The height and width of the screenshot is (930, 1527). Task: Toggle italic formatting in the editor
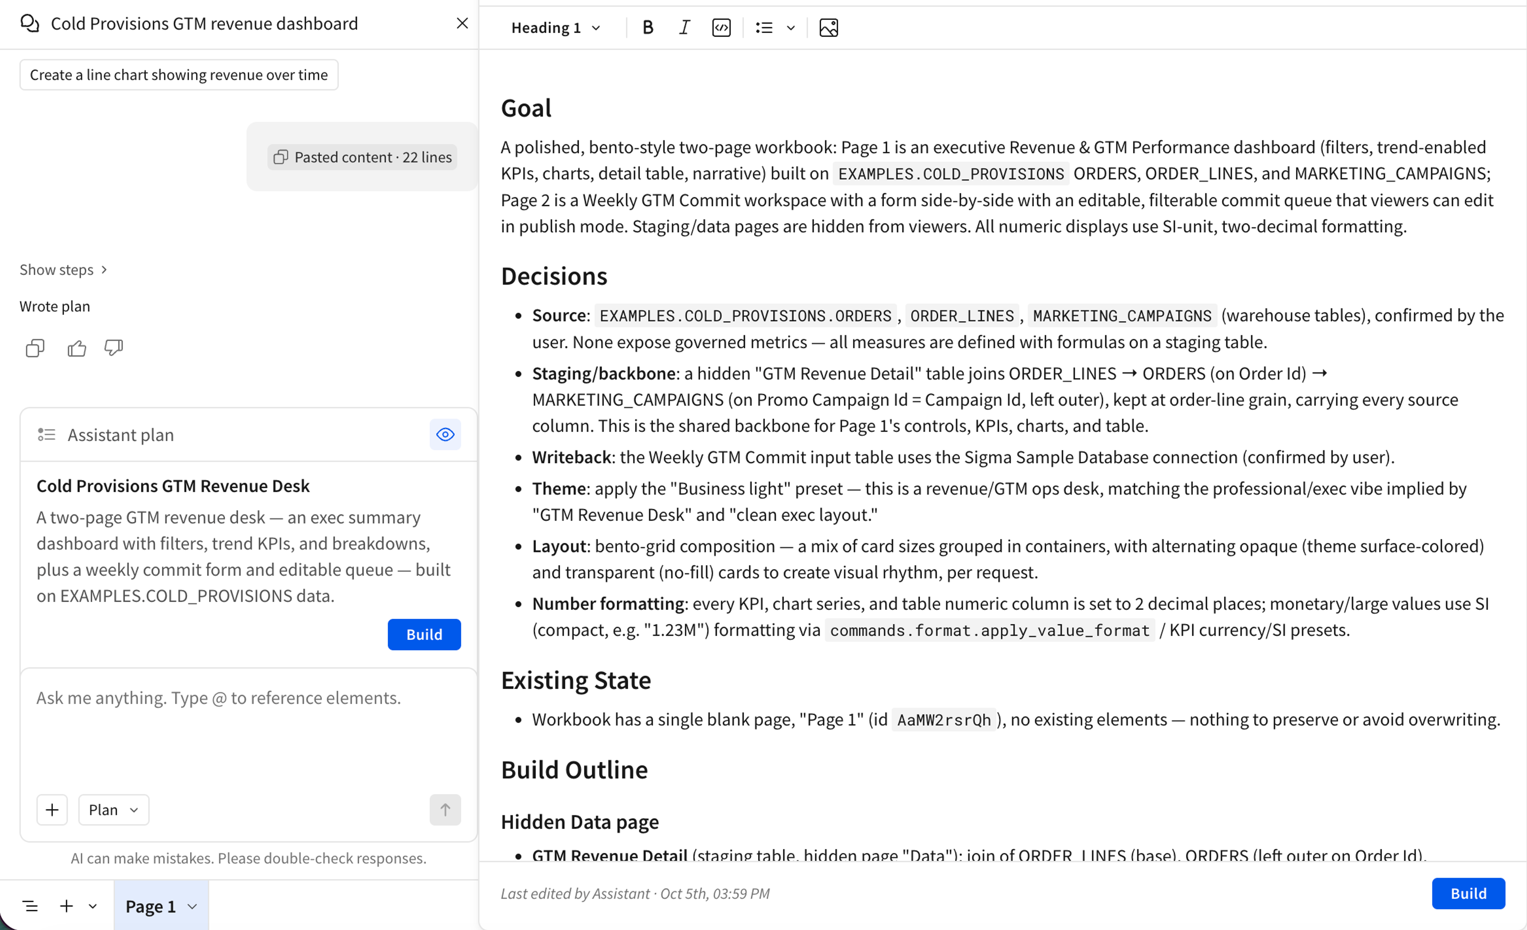(684, 28)
